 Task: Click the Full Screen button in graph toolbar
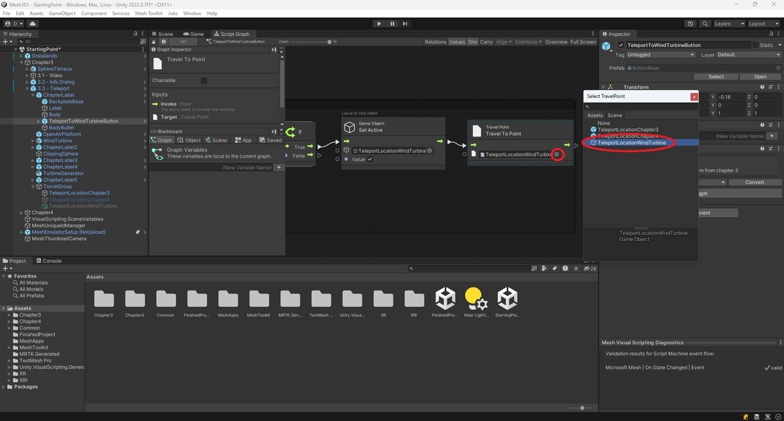583,42
